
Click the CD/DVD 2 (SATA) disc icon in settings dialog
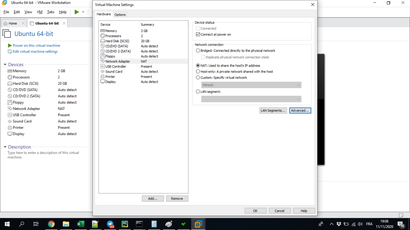(x=102, y=51)
